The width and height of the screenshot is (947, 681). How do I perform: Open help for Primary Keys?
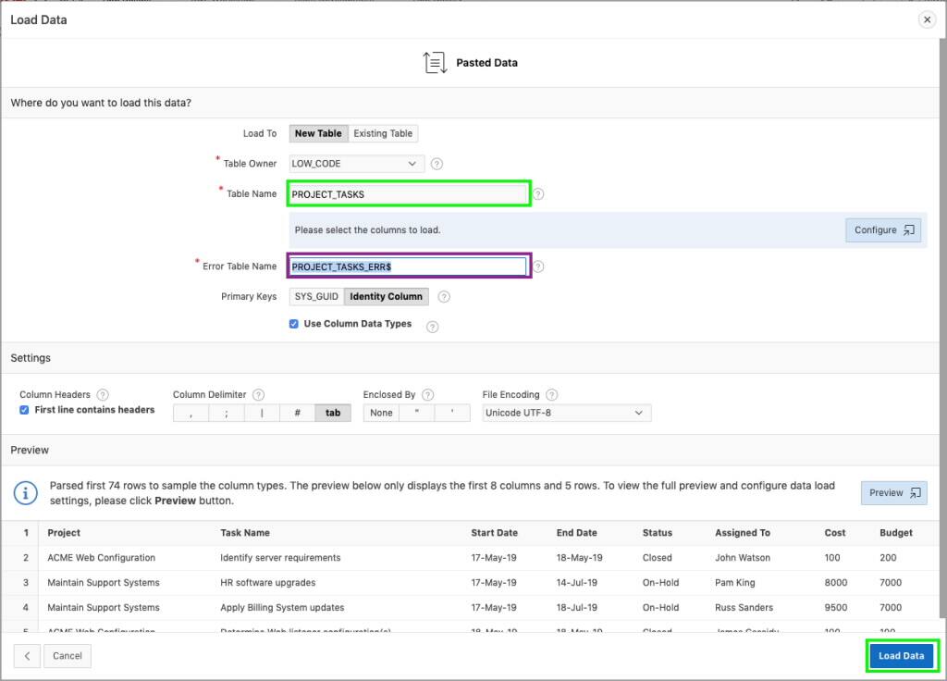tap(446, 296)
